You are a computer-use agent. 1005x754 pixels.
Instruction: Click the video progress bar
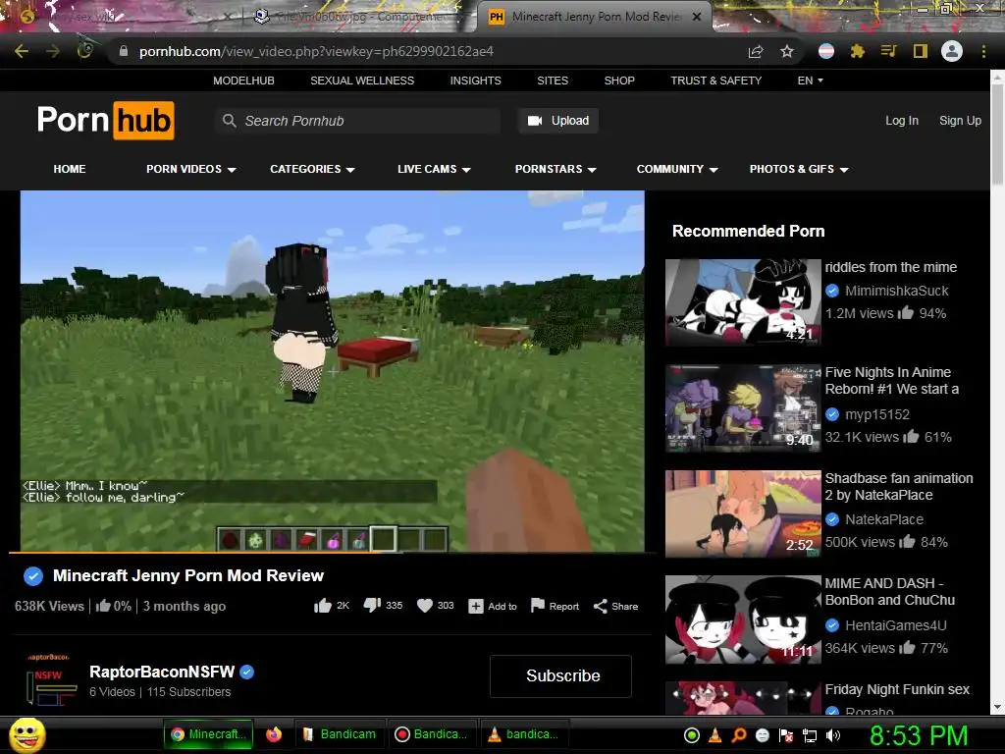(332, 552)
